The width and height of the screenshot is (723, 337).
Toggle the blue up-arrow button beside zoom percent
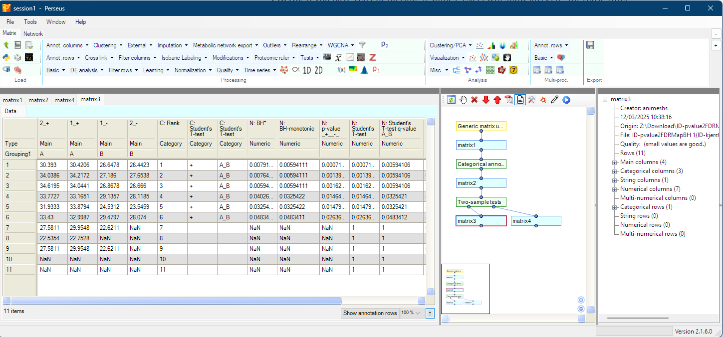tap(430, 313)
